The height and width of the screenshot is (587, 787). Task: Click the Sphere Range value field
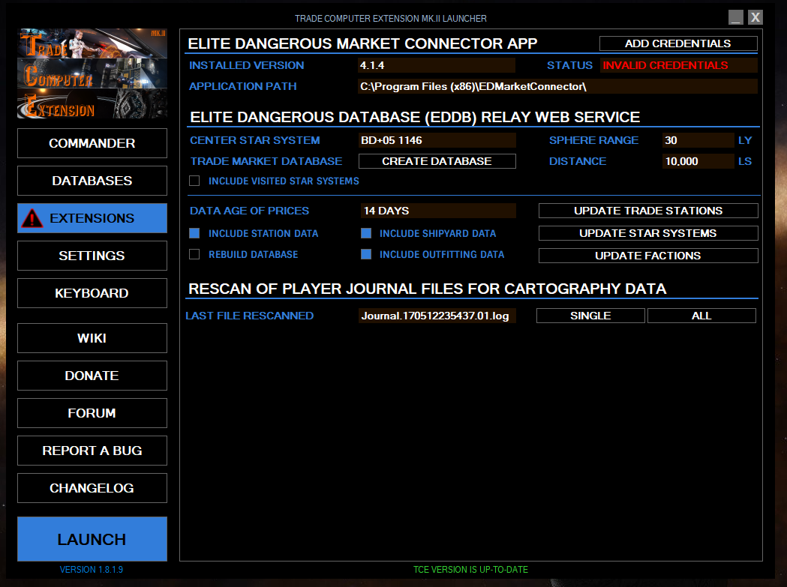pos(698,140)
